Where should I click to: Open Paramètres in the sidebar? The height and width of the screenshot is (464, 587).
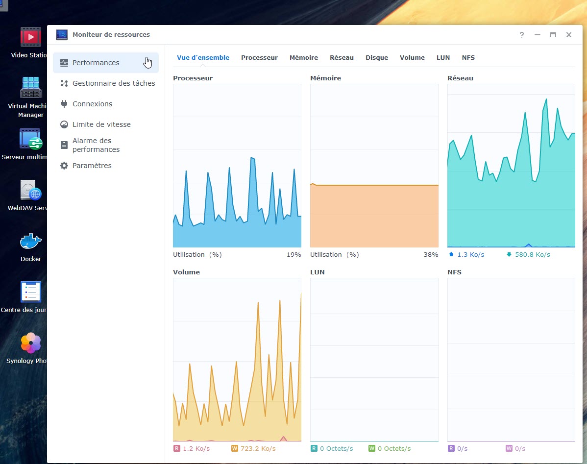(x=92, y=166)
